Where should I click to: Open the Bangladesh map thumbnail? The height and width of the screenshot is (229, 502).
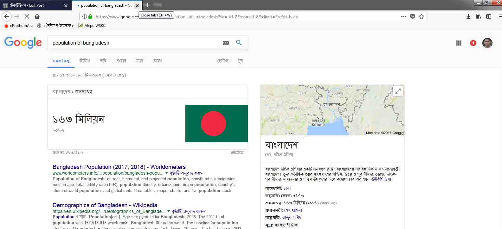pos(332,110)
